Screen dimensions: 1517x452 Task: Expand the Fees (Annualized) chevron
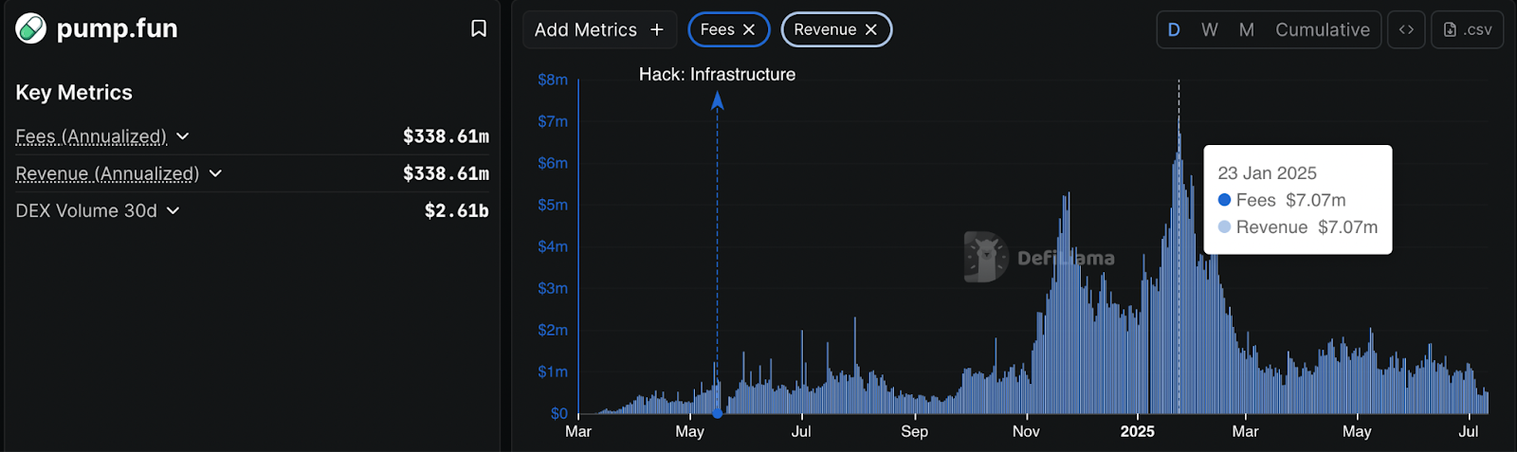click(x=183, y=136)
